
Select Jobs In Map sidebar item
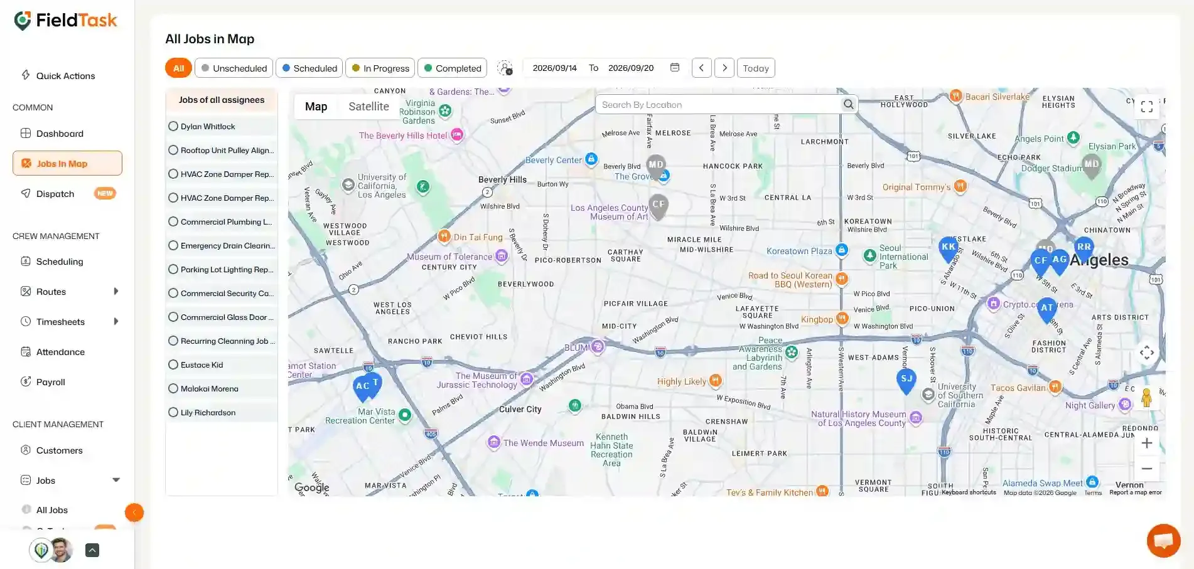[x=67, y=163]
